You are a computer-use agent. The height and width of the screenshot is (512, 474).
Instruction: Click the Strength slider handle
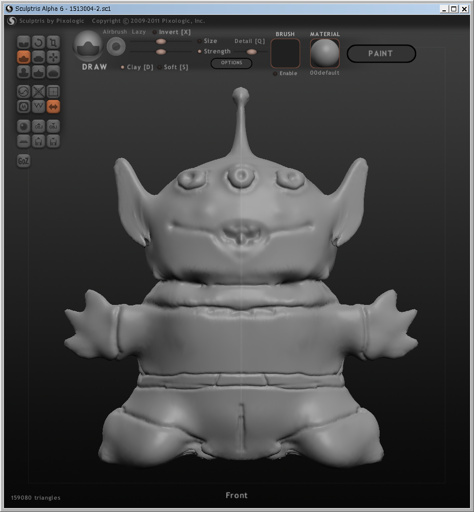pos(161,51)
